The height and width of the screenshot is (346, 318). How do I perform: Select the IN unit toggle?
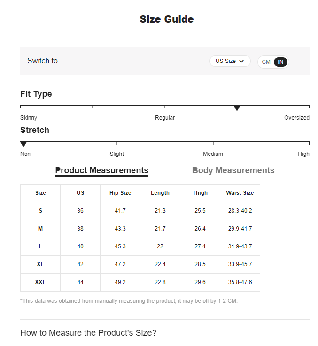280,62
